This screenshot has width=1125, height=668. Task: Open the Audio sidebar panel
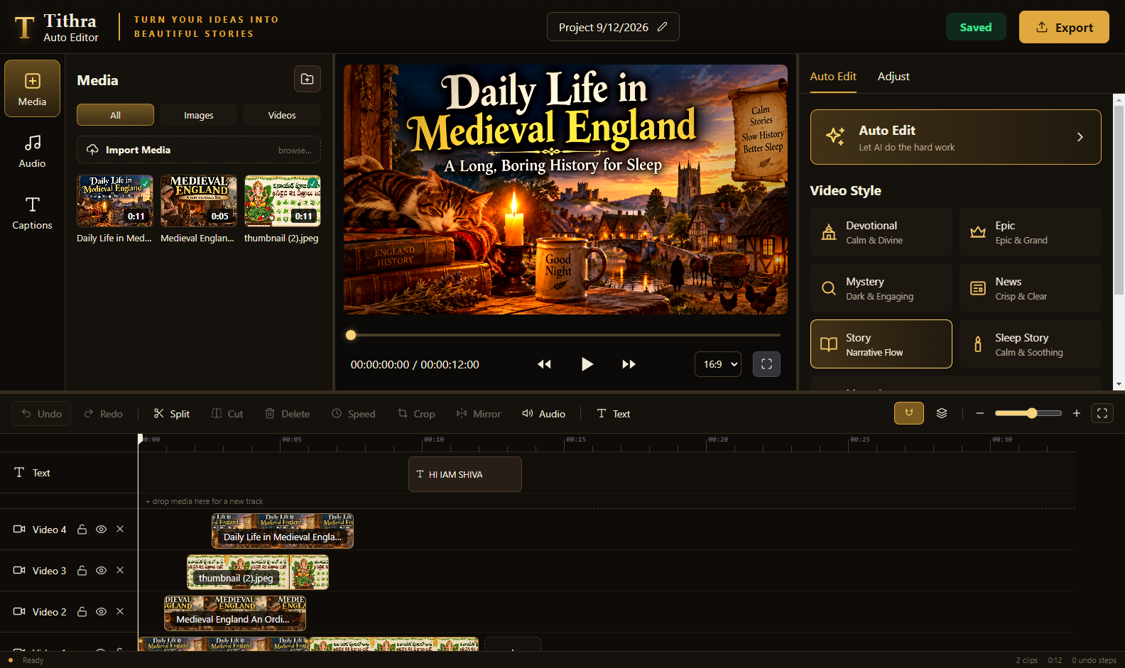(x=32, y=151)
